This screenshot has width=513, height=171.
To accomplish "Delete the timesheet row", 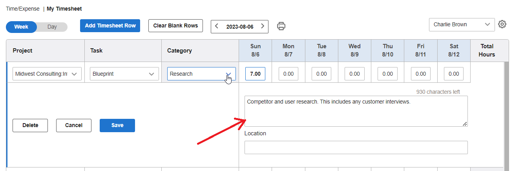I will click(30, 126).
